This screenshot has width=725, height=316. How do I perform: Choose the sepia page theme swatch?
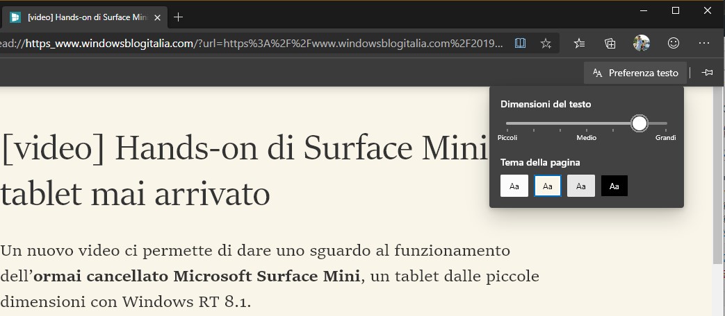click(x=548, y=186)
